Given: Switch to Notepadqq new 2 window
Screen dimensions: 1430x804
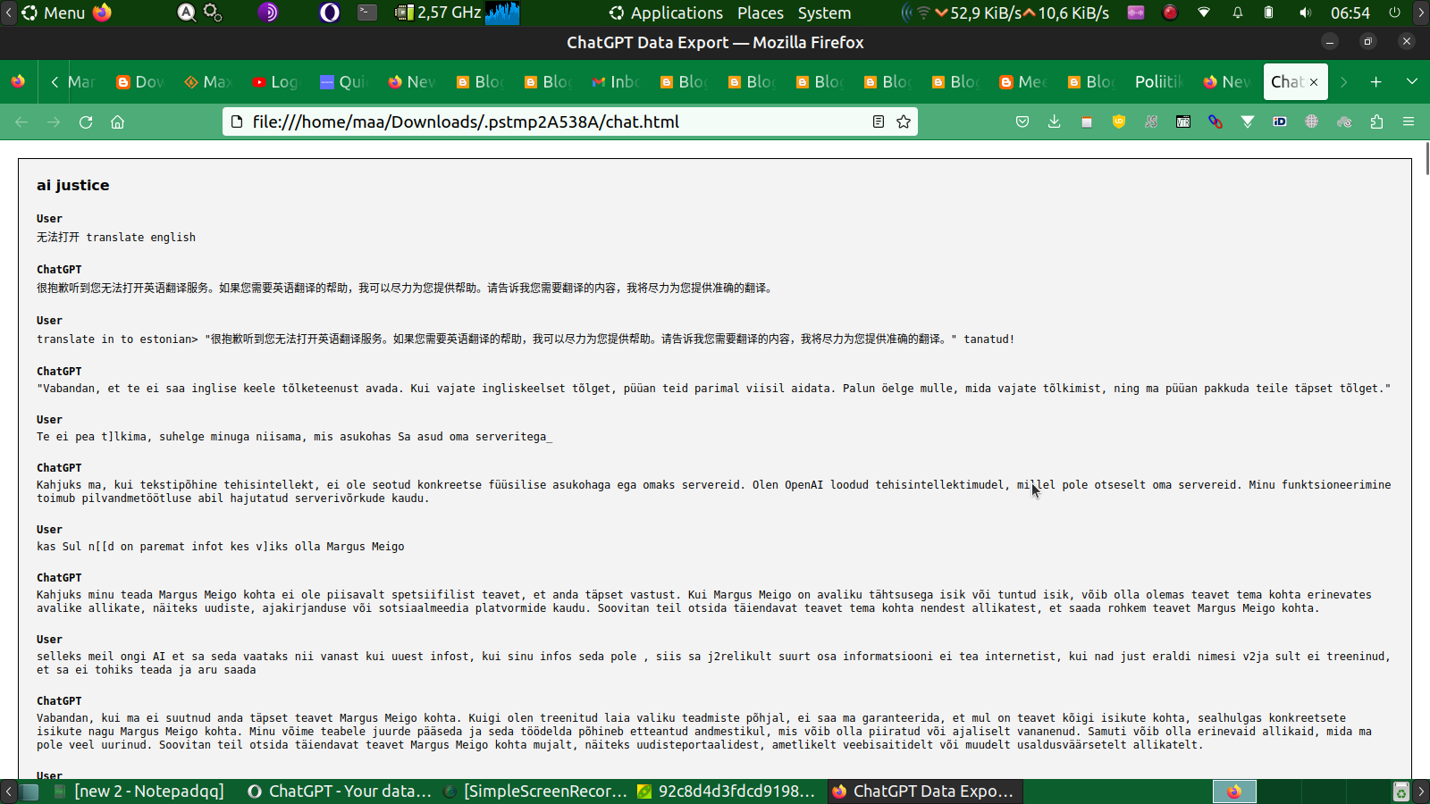Looking at the screenshot, I should pos(139,791).
